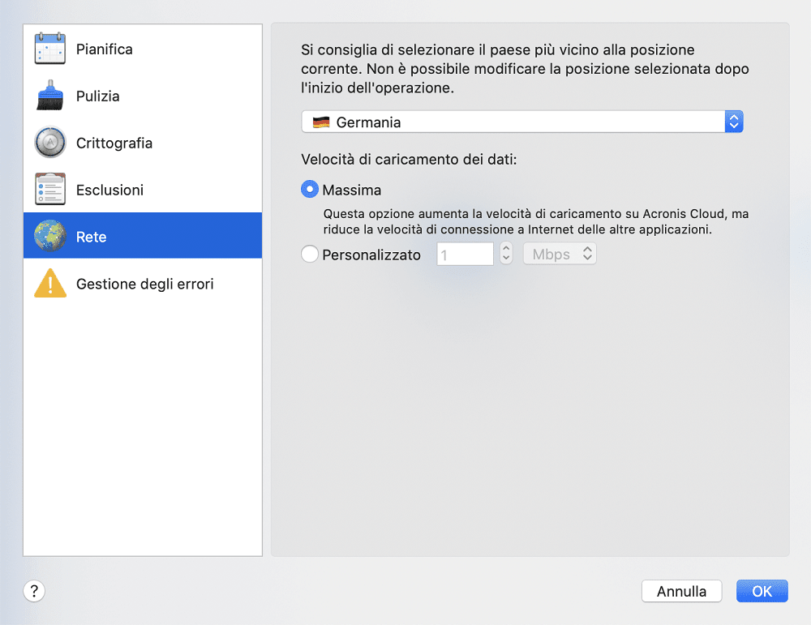This screenshot has width=811, height=625.
Task: Confirm settings with the OK button
Action: coord(762,591)
